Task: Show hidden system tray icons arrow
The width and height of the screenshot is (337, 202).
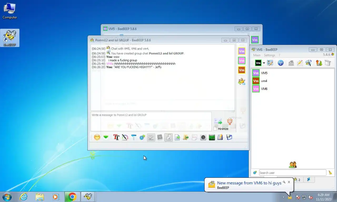Action: [283, 197]
